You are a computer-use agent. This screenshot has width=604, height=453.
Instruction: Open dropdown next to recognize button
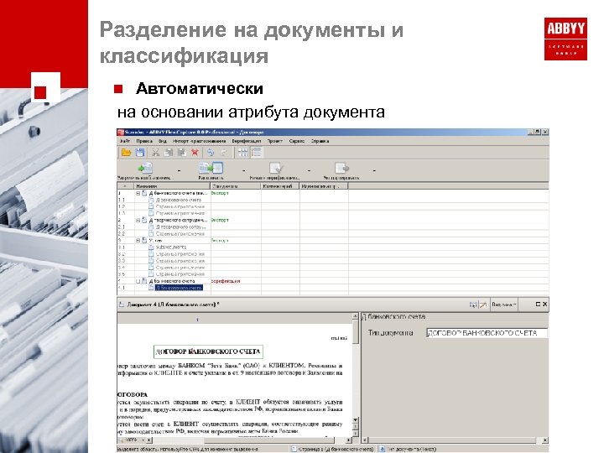point(244,169)
